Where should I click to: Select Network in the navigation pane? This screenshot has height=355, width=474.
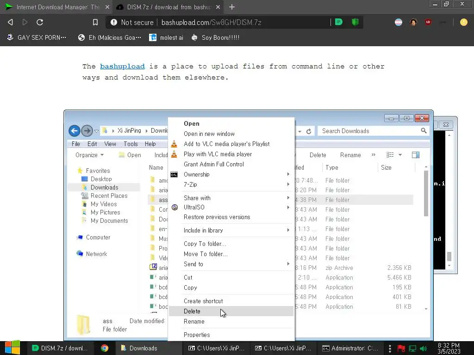[x=92, y=254]
